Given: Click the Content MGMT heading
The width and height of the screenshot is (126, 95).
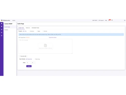Looking at the screenshot, I should (8, 24).
